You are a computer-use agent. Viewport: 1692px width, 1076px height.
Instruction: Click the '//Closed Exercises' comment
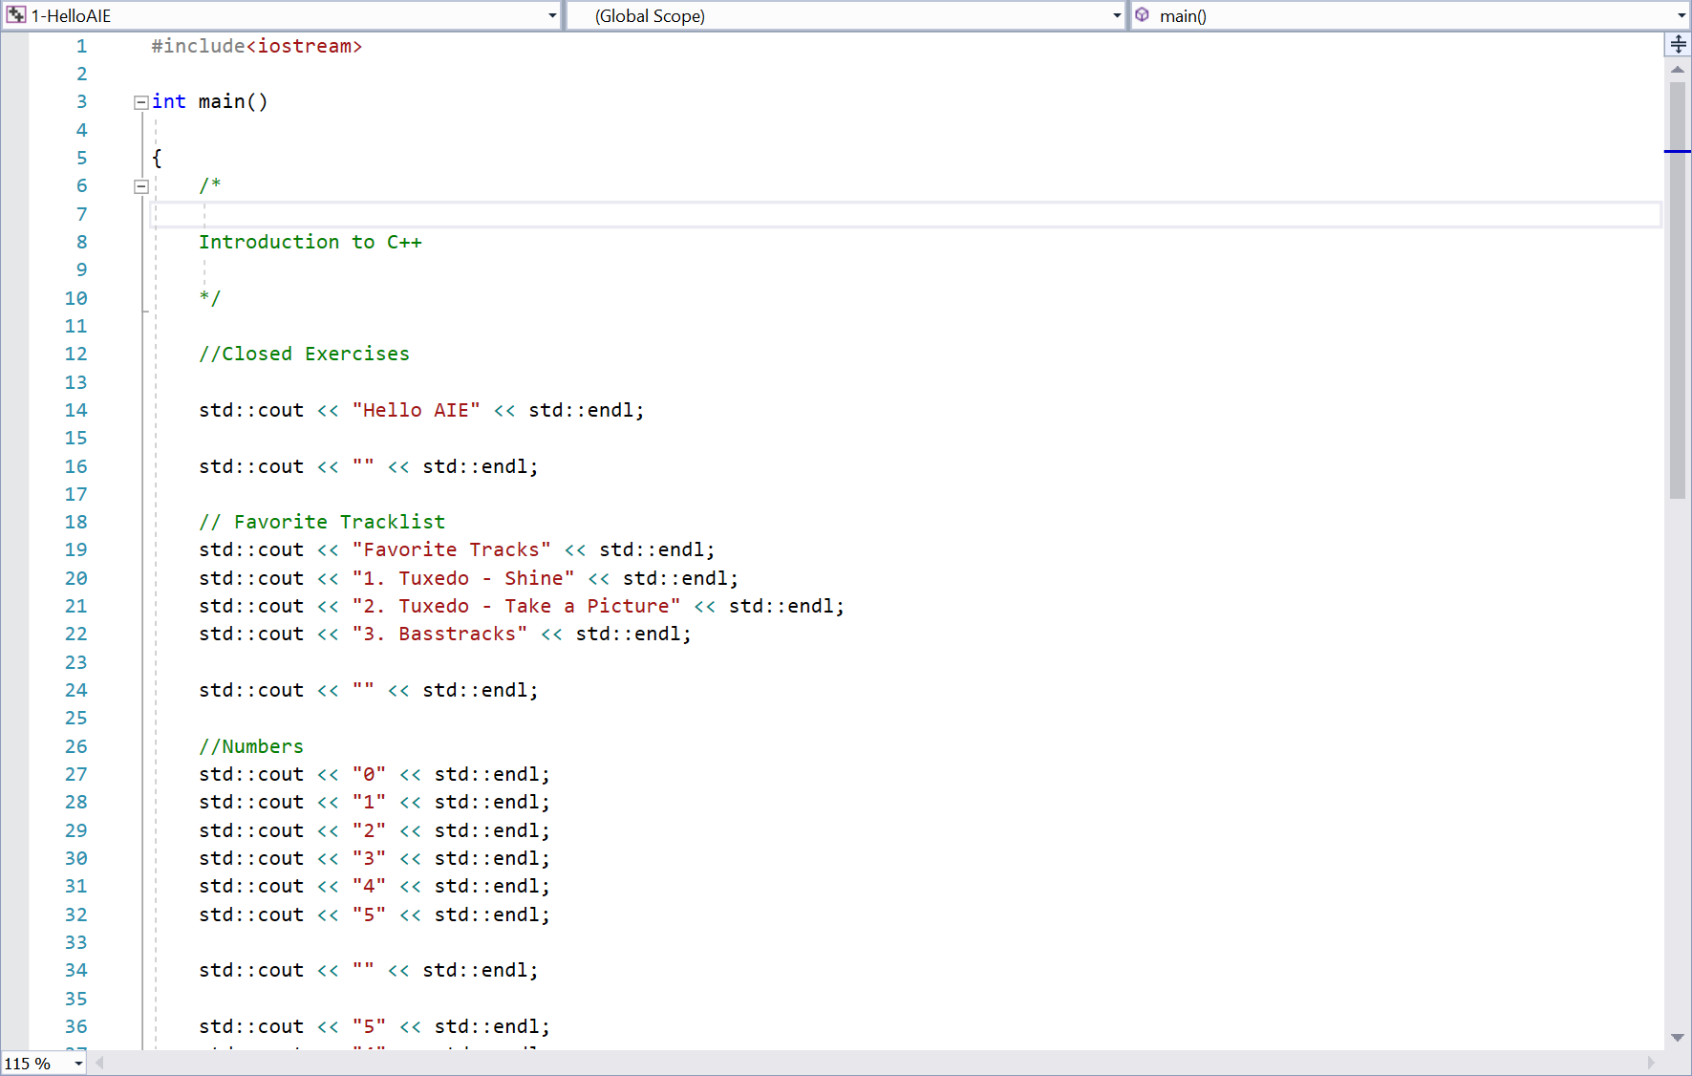pos(304,354)
